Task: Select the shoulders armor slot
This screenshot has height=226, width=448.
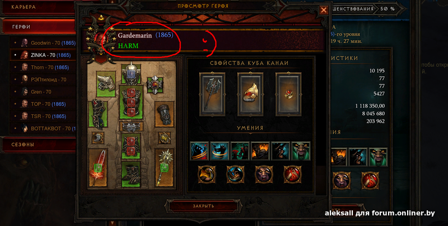Action: tap(106, 84)
